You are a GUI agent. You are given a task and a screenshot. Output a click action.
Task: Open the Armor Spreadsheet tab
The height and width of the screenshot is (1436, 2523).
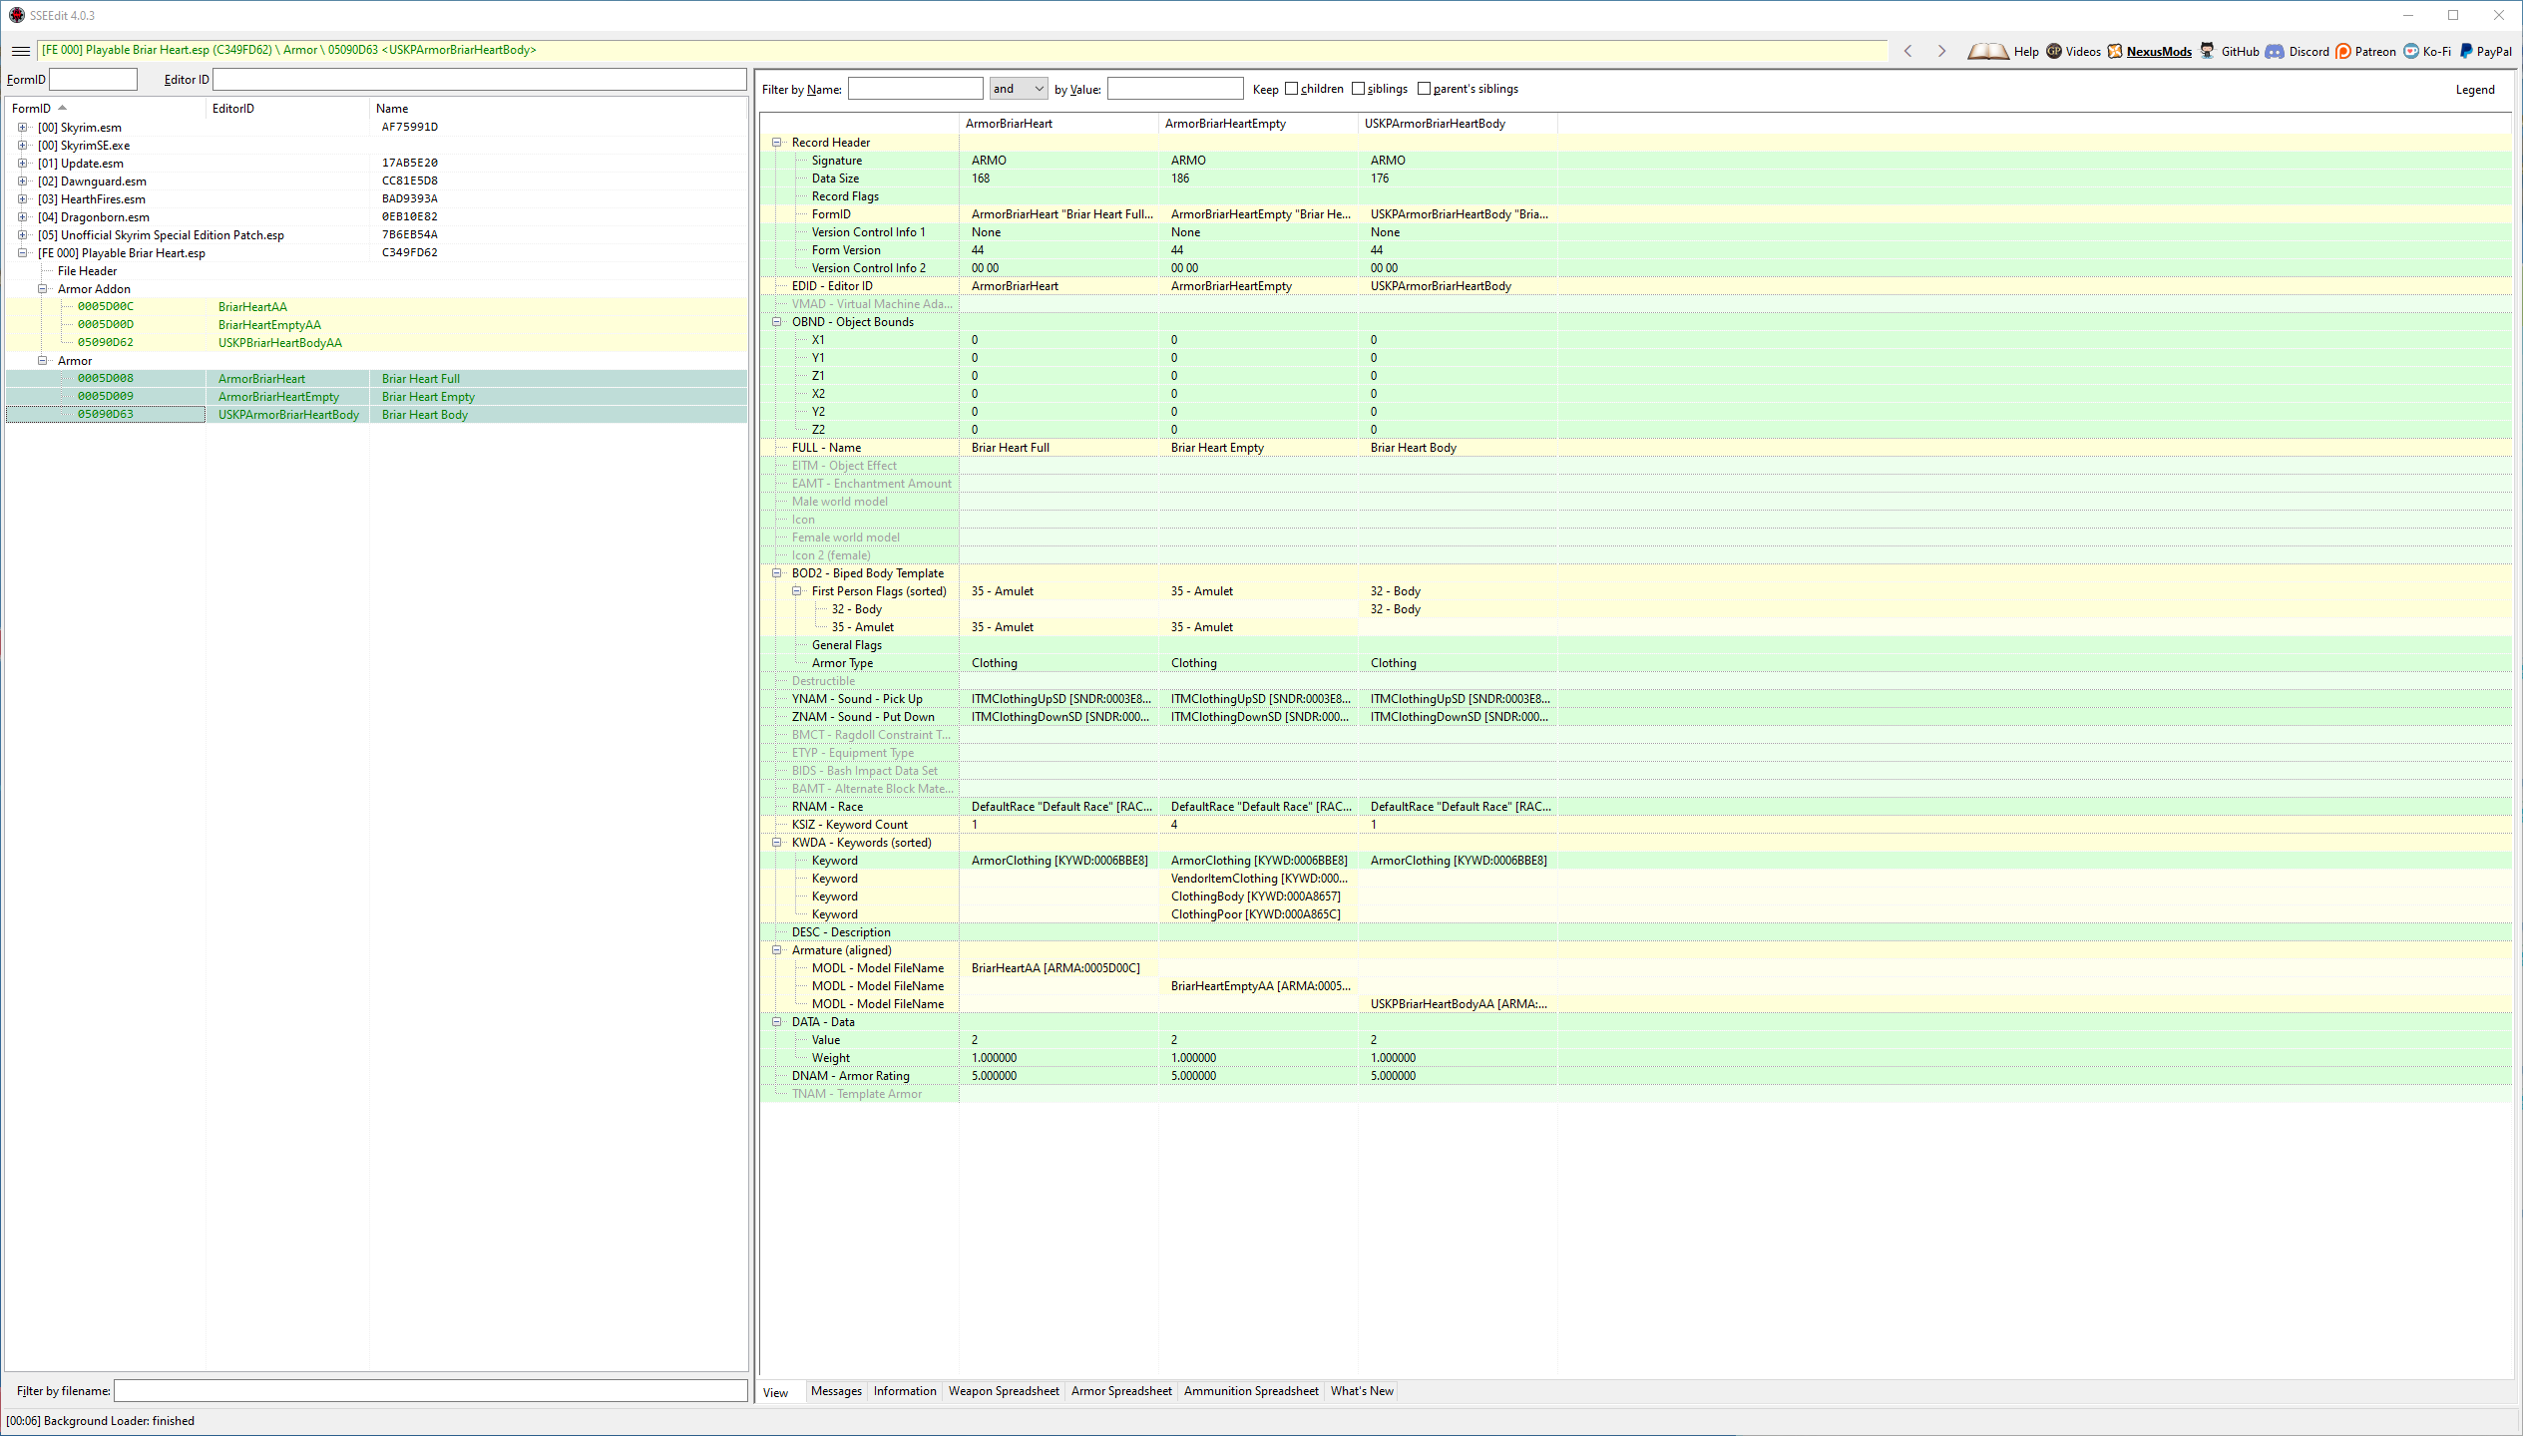click(1121, 1391)
